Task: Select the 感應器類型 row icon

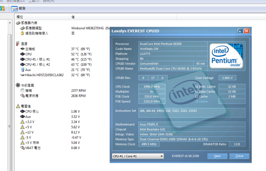Action: [22, 28]
